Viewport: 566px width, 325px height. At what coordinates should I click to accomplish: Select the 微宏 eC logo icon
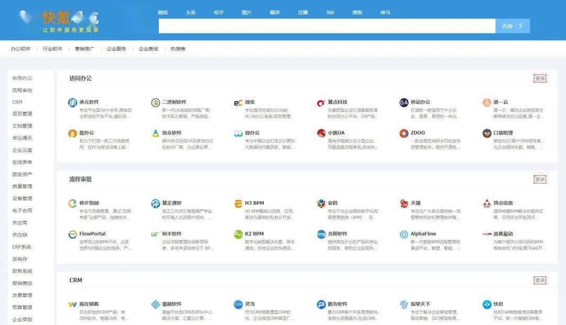238,103
